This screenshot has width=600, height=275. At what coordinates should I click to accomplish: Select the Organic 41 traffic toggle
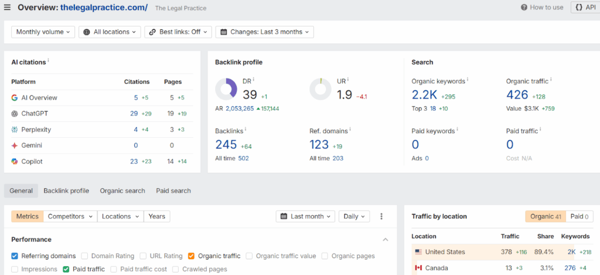pos(546,216)
